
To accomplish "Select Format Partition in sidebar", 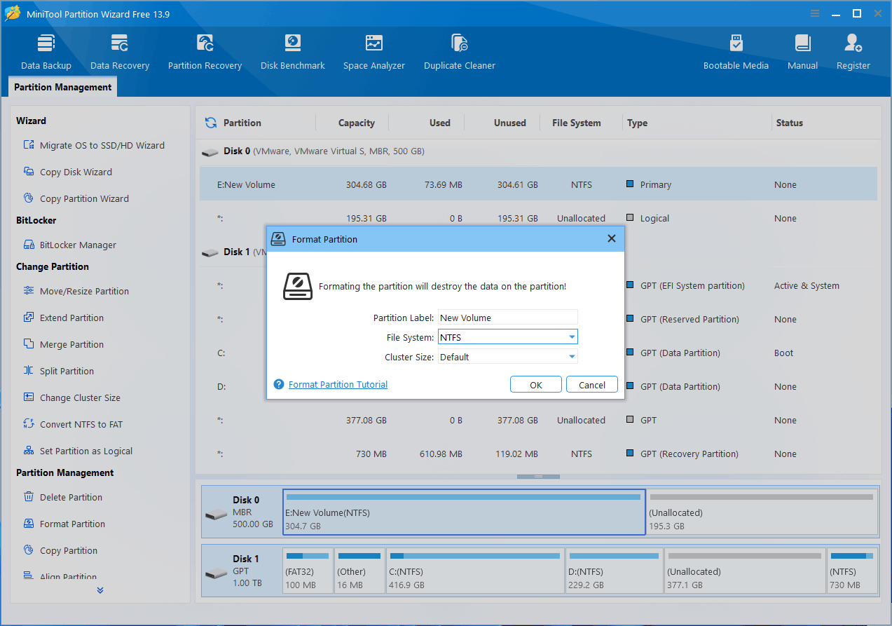I will point(64,524).
